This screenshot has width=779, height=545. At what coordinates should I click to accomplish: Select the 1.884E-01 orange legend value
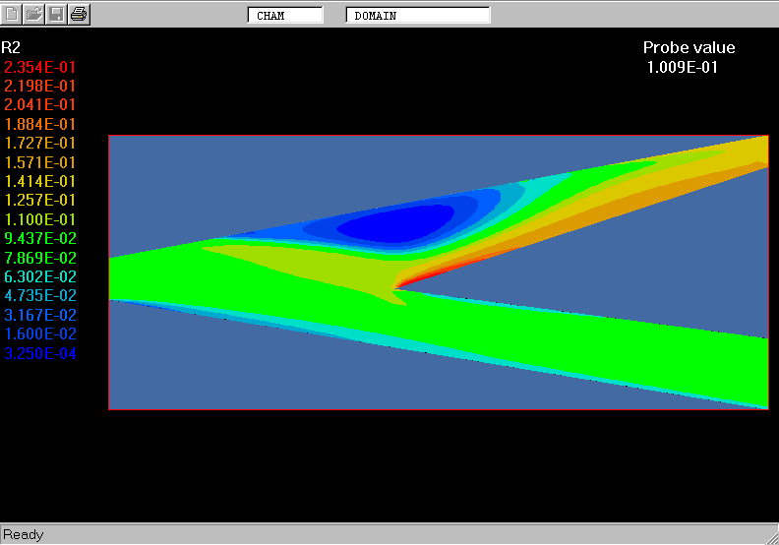(40, 124)
